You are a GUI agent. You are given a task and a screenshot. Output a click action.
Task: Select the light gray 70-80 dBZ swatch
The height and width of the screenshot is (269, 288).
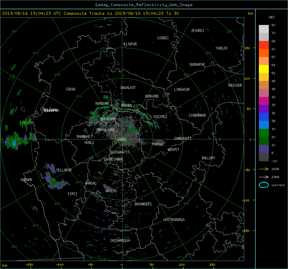[x=264, y=29]
